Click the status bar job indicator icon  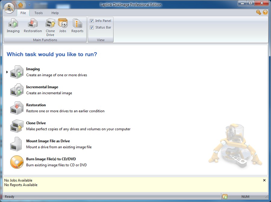[x=225, y=197]
